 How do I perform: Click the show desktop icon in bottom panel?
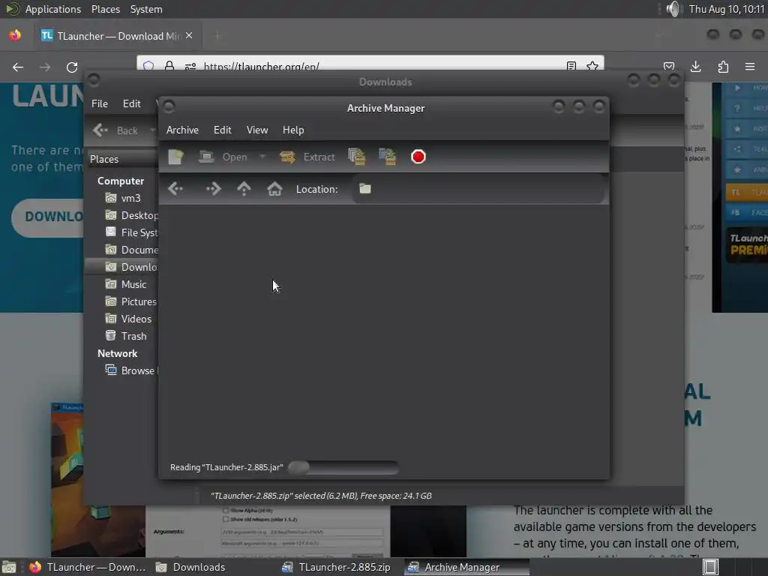click(9, 567)
